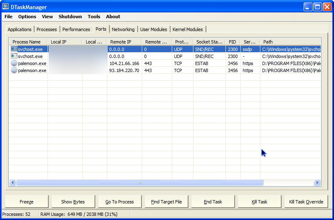334x220 pixels.
Task: Click TCP protocol in 104.21.66.166 row
Action: pos(178,63)
